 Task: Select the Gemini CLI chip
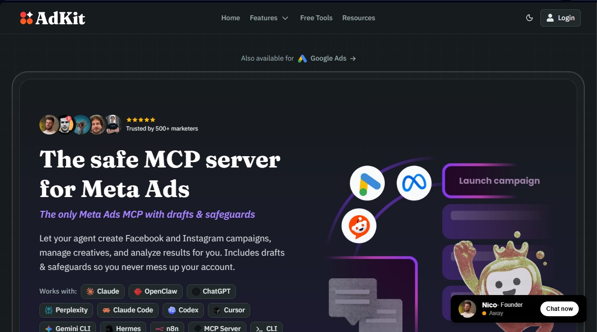pyautogui.click(x=67, y=327)
